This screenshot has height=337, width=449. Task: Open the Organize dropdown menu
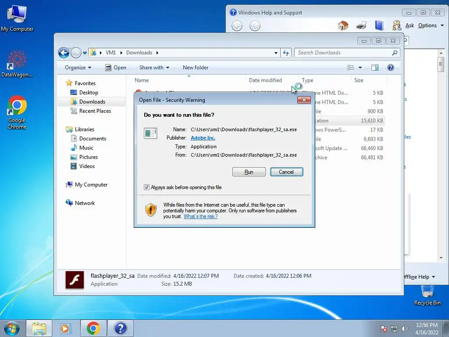tap(78, 68)
